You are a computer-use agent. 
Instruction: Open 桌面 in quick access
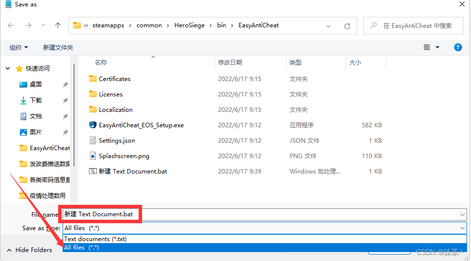(35, 85)
